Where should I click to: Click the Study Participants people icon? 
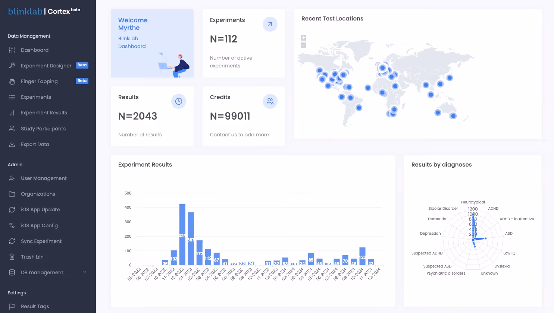coord(12,129)
